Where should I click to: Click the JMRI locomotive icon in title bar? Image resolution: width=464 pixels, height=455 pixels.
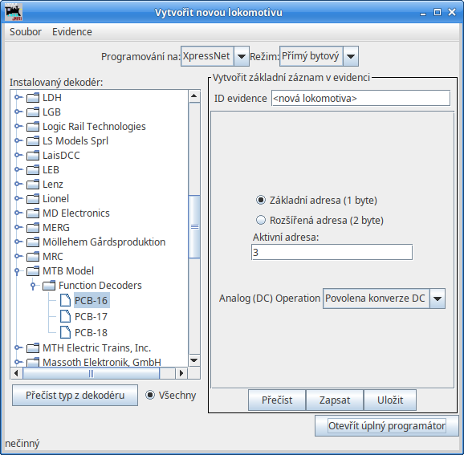coord(14,12)
